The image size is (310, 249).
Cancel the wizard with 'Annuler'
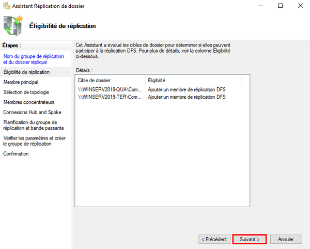[x=286, y=239]
